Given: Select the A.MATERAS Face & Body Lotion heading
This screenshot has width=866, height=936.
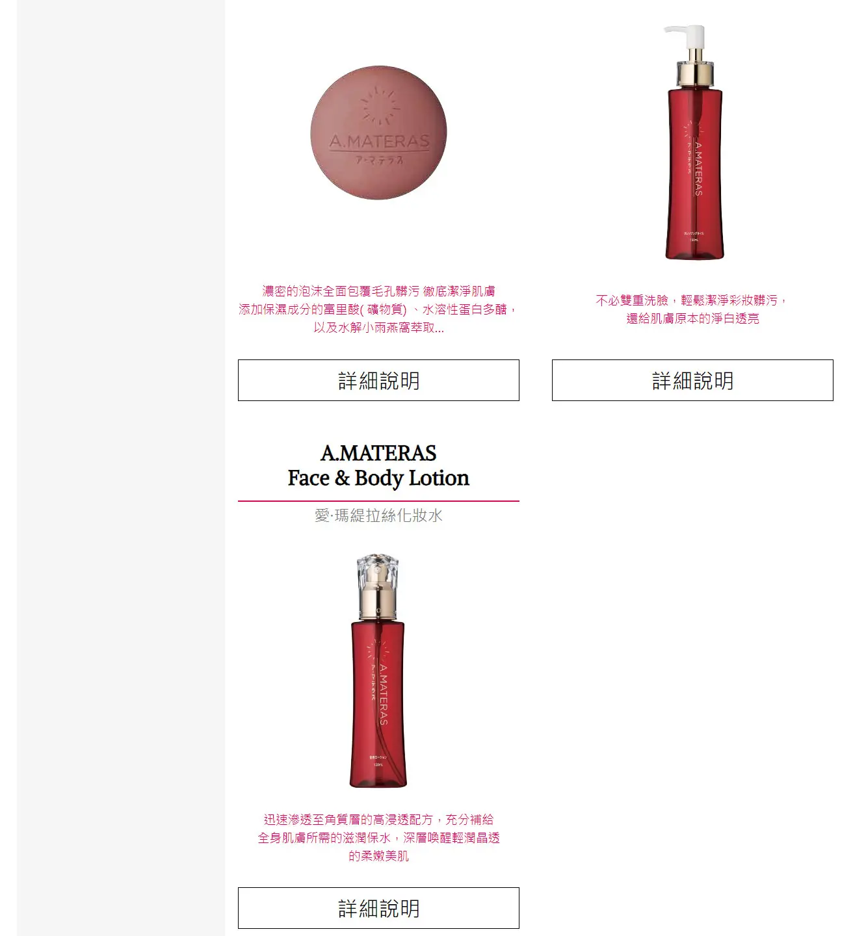Looking at the screenshot, I should (x=378, y=465).
